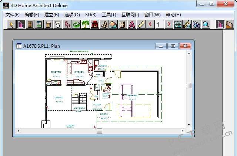Pick the roof tool
The width and height of the screenshot is (237, 156).
pos(113,24)
